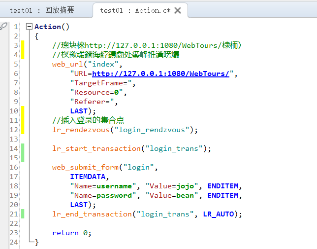Click the garbled comment on line 4

click(116, 55)
